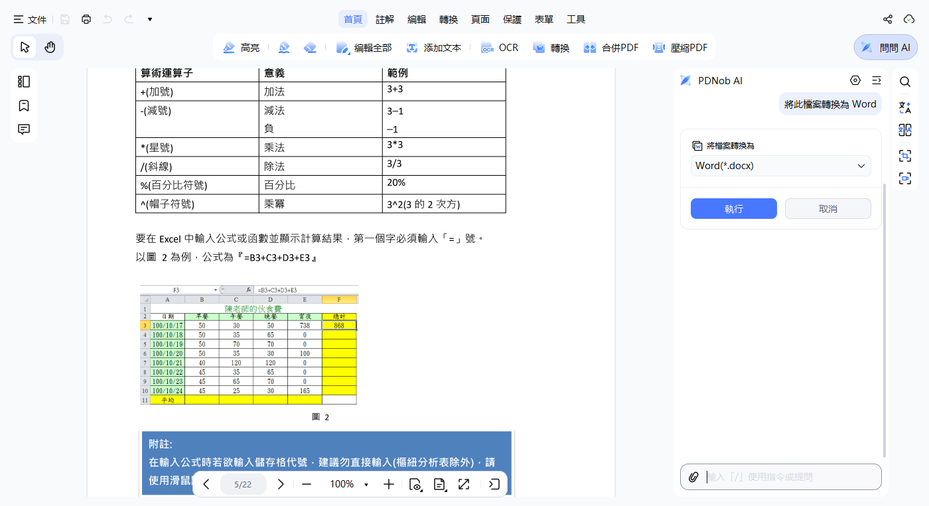Switch to the 註解 tab
The height and width of the screenshot is (506, 929).
click(385, 19)
